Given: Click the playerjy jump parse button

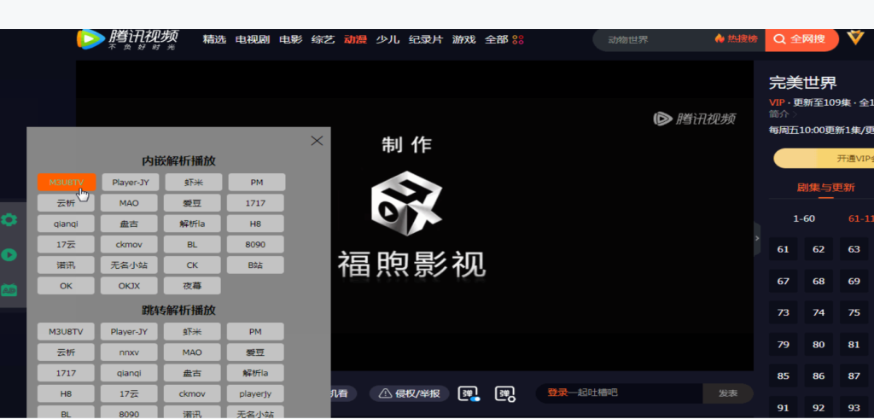Looking at the screenshot, I should (x=255, y=393).
